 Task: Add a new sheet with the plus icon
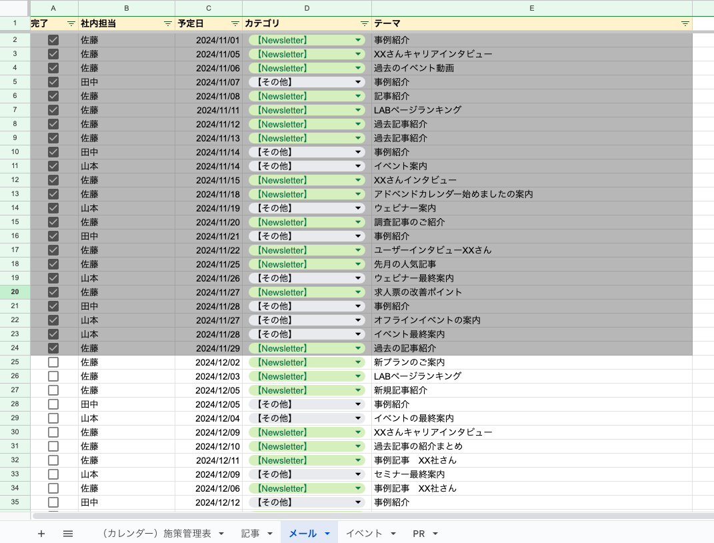click(x=41, y=533)
